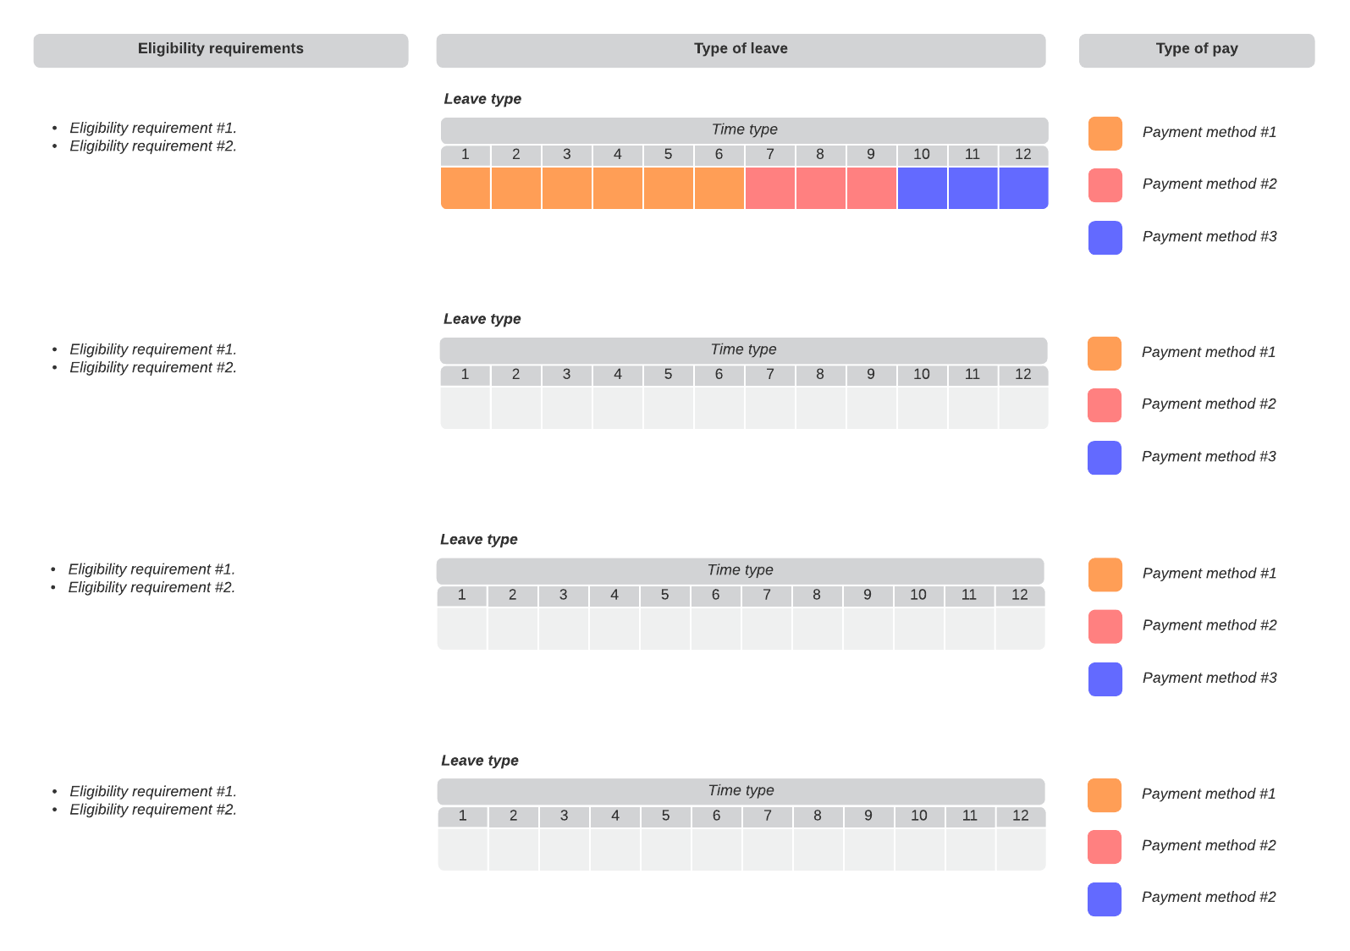Click the "Type of pay" column header

[1196, 49]
